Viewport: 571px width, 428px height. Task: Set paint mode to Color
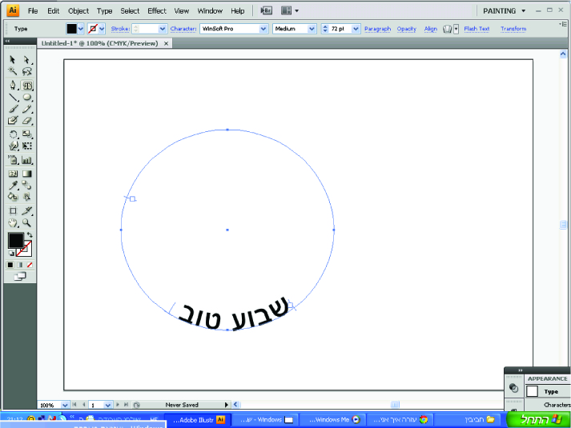pos(10,265)
